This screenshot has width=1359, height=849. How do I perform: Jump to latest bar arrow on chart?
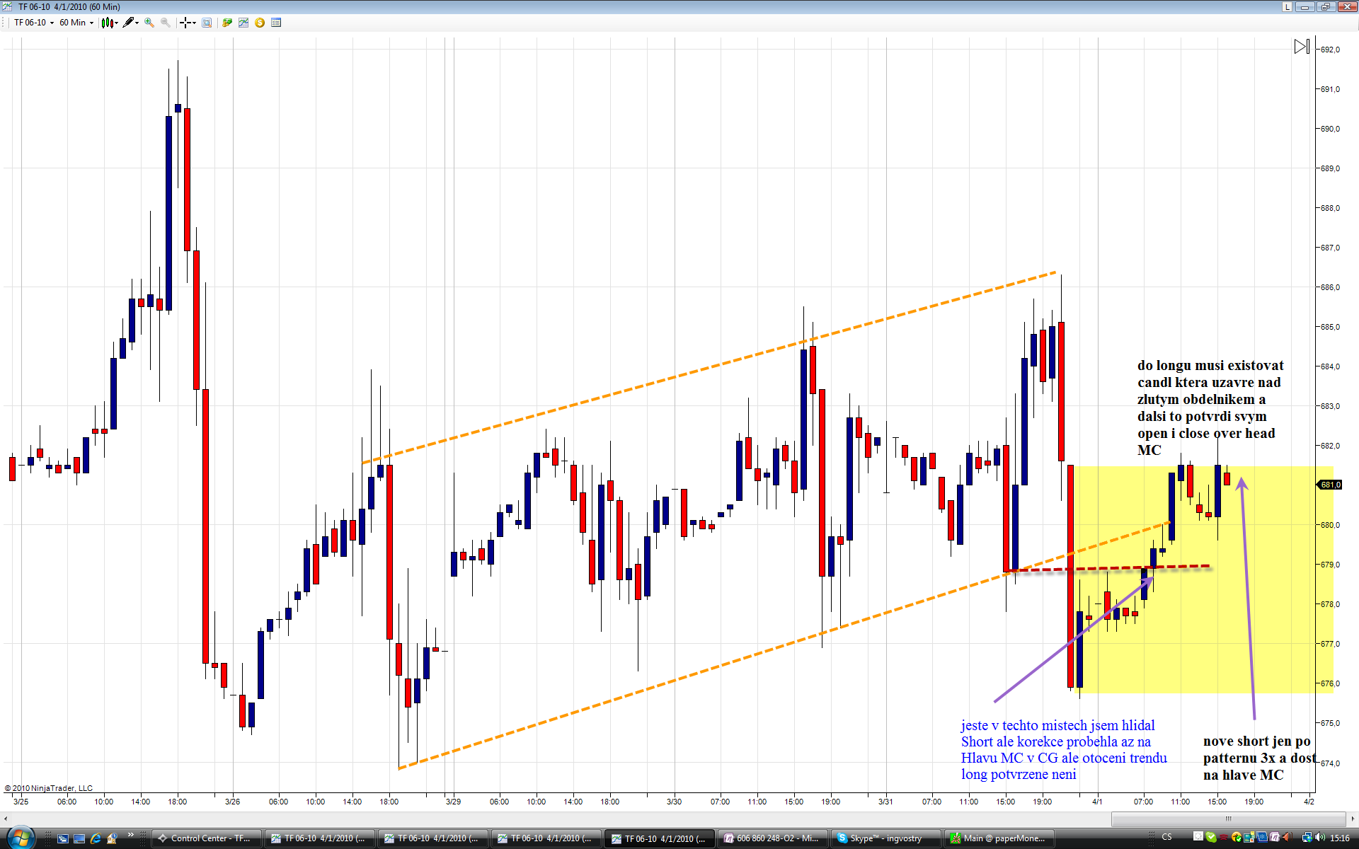point(1301,47)
